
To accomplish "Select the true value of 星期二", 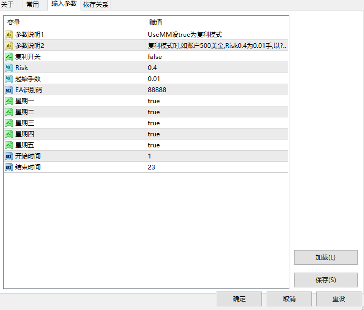I will click(x=154, y=112).
